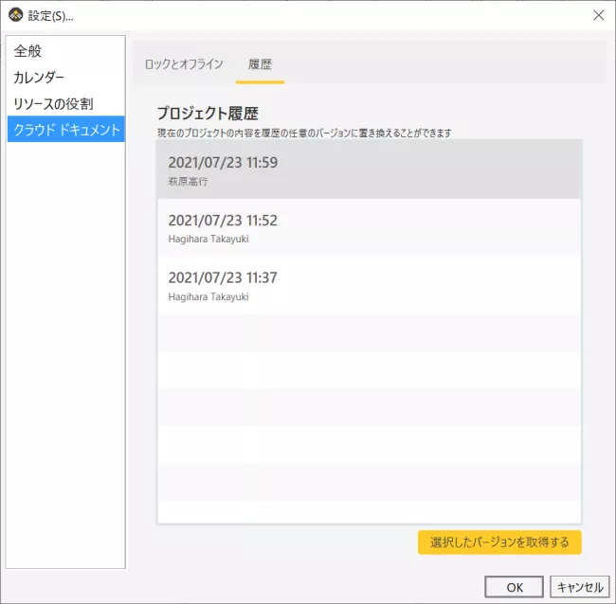Click 選択したバージョンを取得する button
The width and height of the screenshot is (616, 604).
click(x=499, y=542)
